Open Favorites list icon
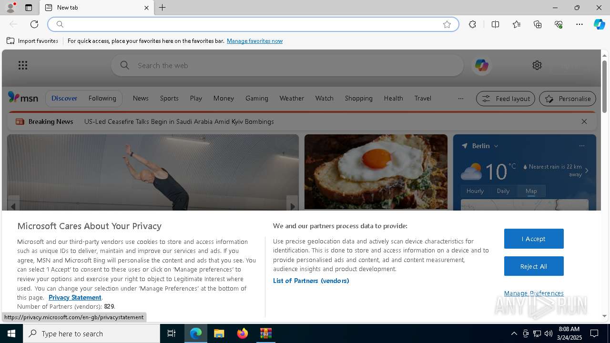The width and height of the screenshot is (610, 343). pyautogui.click(x=517, y=24)
